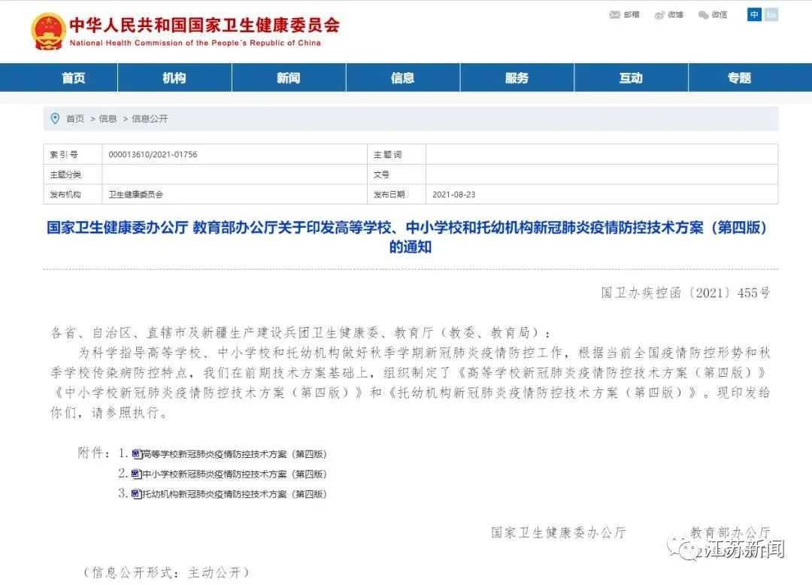Viewport: 812px width, 585px height.
Task: Go to 首页 in the breadcrumb
Action: point(75,119)
